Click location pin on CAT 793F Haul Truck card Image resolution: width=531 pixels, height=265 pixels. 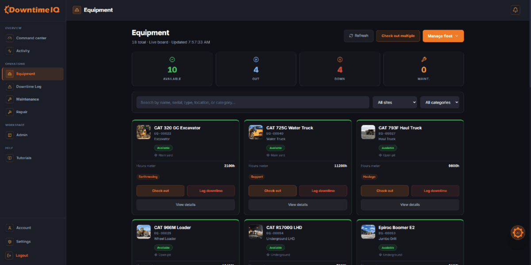pos(381,155)
